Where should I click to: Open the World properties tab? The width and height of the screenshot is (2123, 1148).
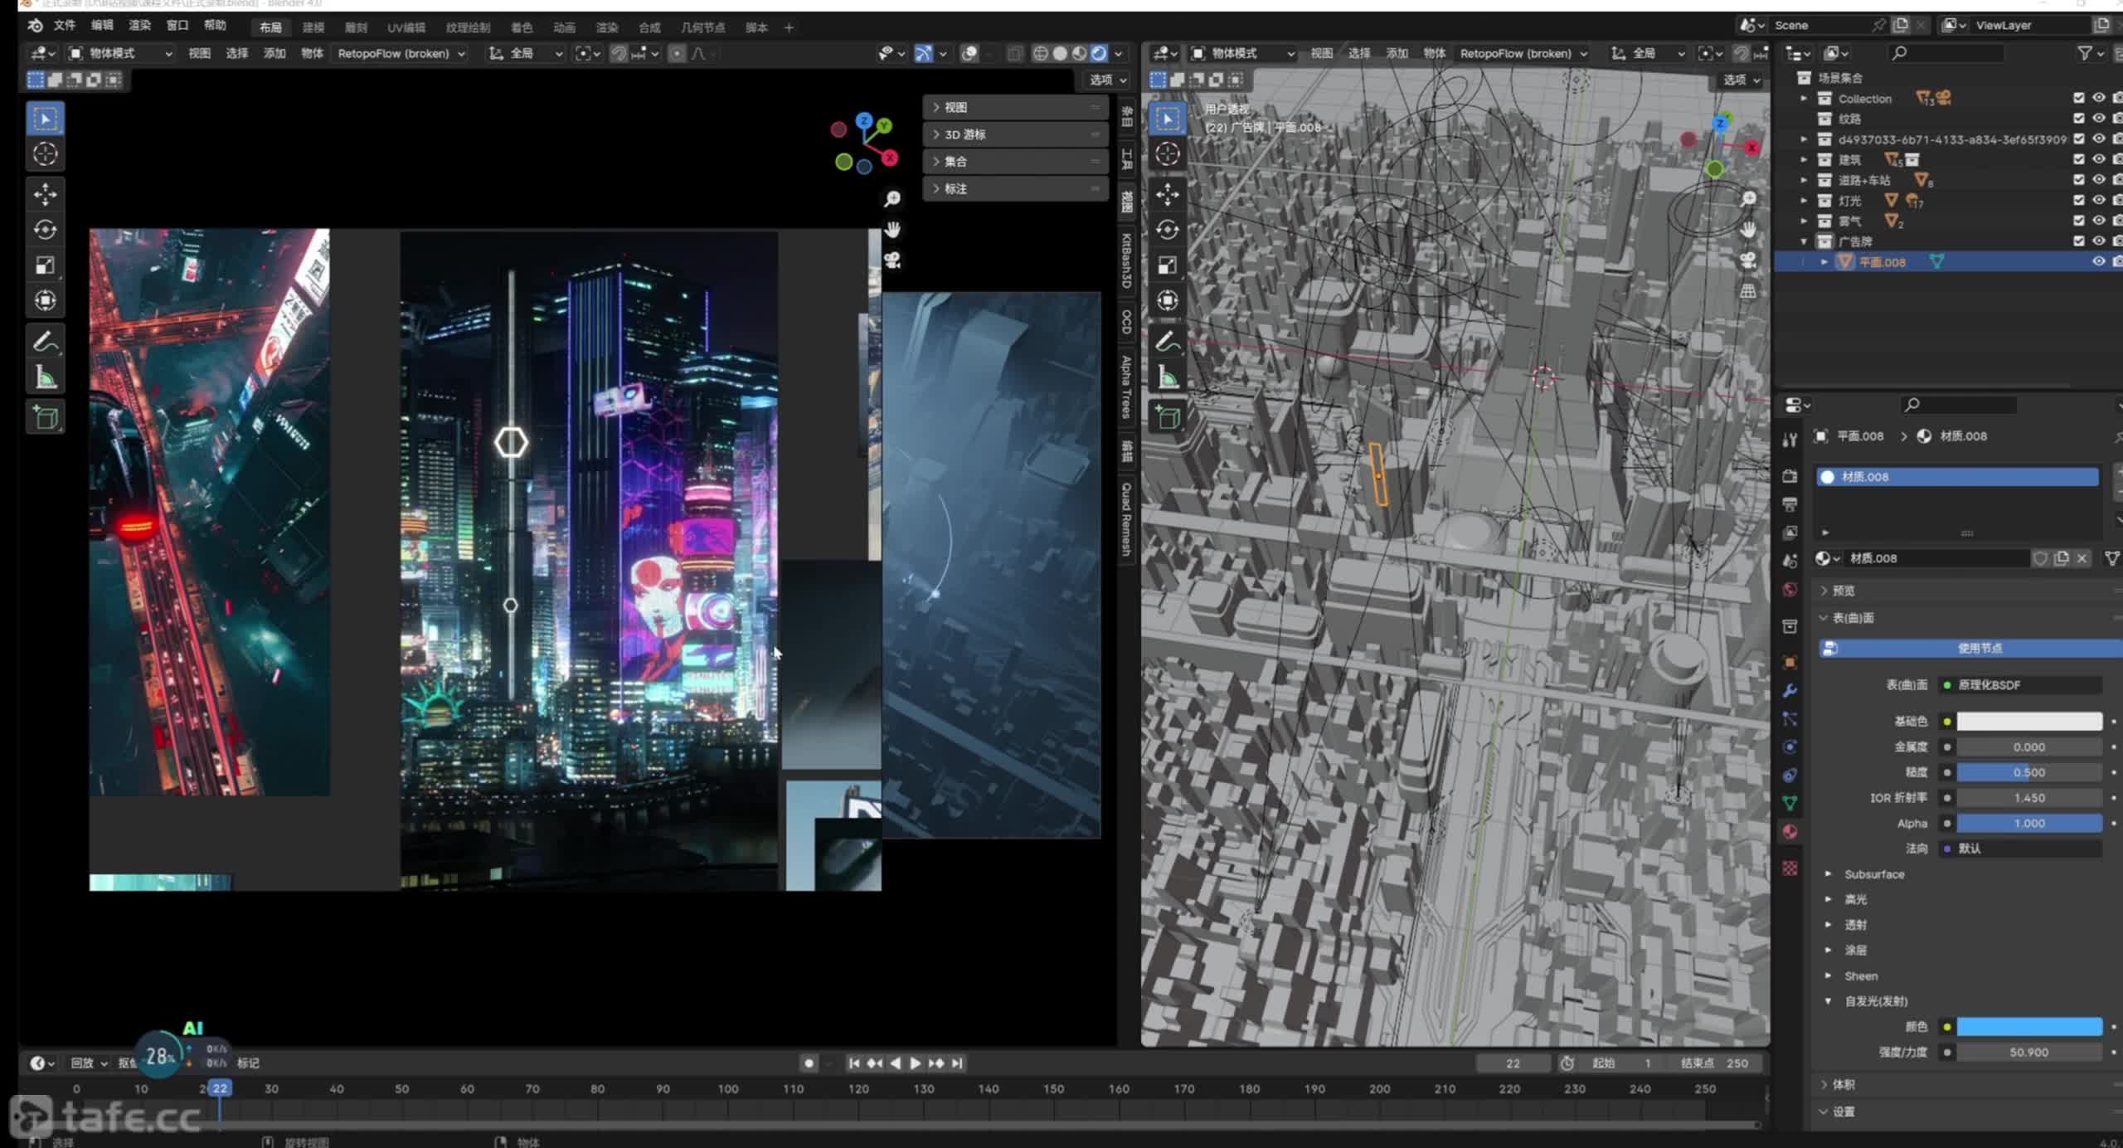[x=1790, y=590]
